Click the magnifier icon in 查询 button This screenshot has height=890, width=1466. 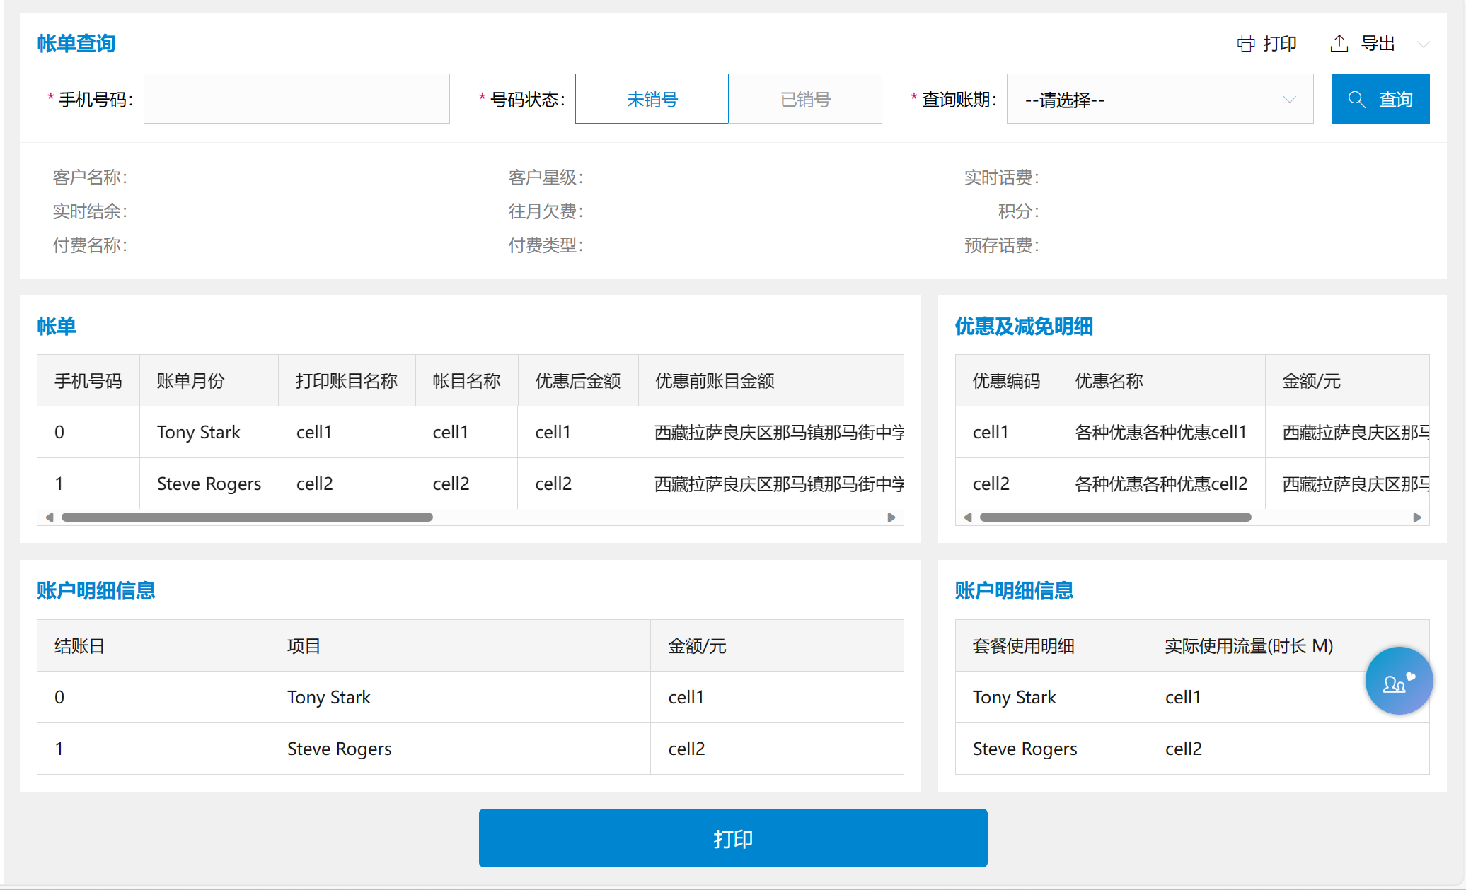pos(1356,99)
